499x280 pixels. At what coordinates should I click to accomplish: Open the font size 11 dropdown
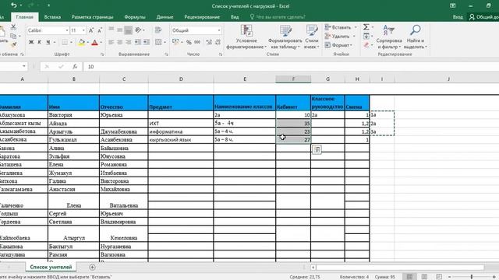tap(83, 30)
